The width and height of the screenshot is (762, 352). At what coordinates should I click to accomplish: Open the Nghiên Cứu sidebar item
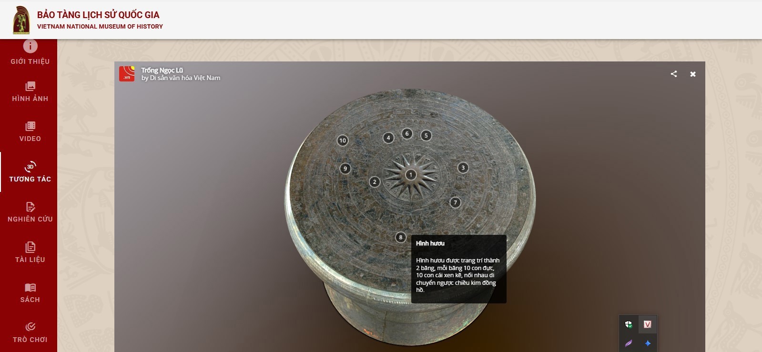[x=30, y=212]
